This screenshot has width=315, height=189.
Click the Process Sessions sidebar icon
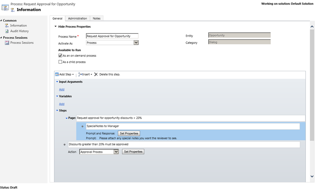tap(7, 43)
